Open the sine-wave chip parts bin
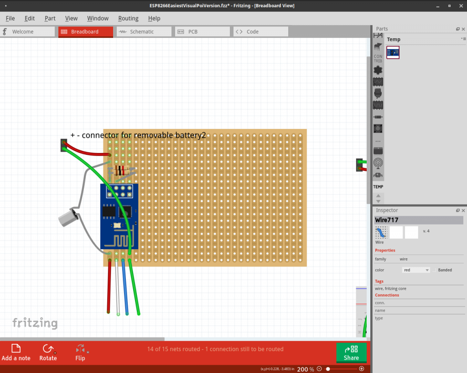The width and height of the screenshot is (467, 373). click(x=378, y=82)
